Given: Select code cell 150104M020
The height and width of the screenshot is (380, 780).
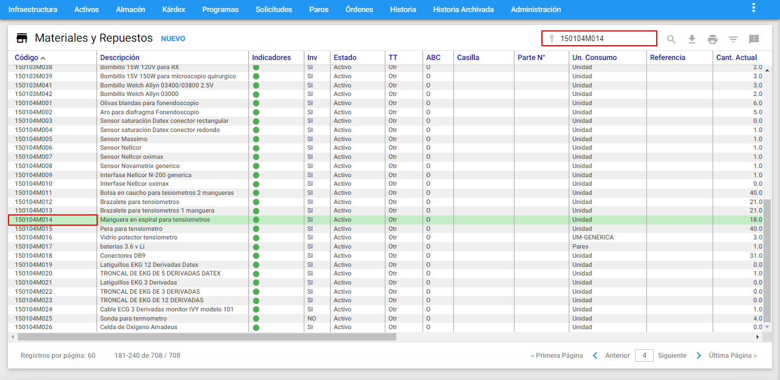Looking at the screenshot, I should point(53,274).
